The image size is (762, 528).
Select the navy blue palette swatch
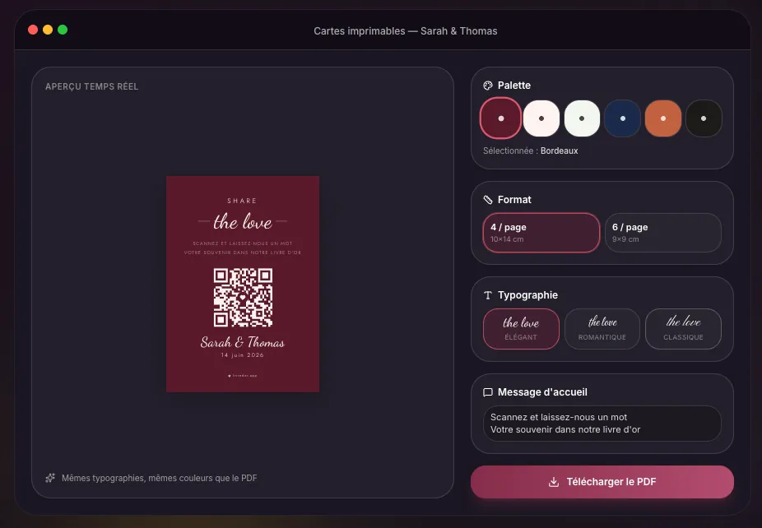coord(623,118)
